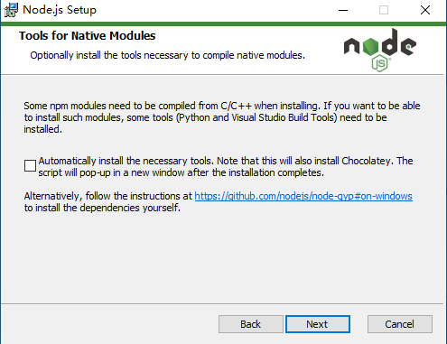447x344 pixels.
Task: Click the 'Some npm modules' explanation paragraph
Action: pos(222,117)
